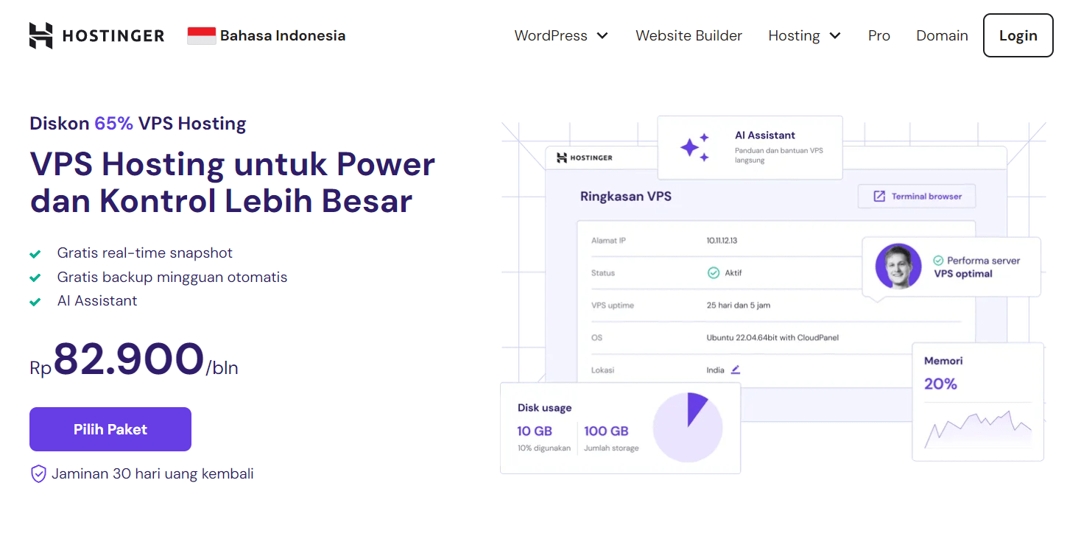Click the Gratis backup mingguan otomatis text
1081x536 pixels.
[172, 278]
